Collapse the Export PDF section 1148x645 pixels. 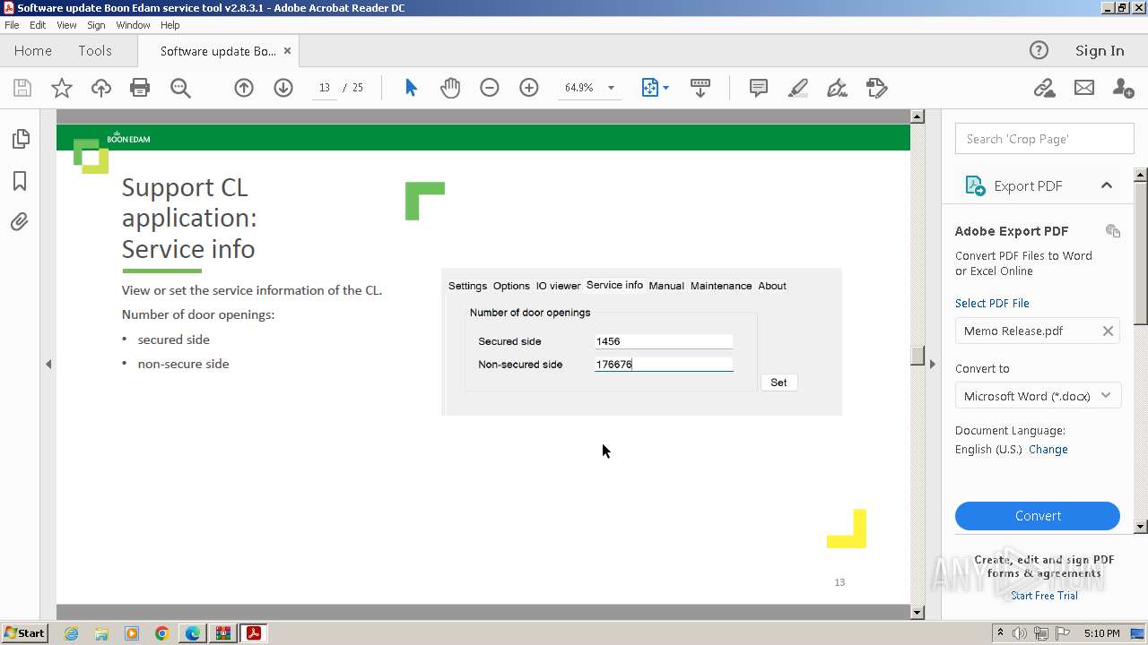pos(1106,185)
